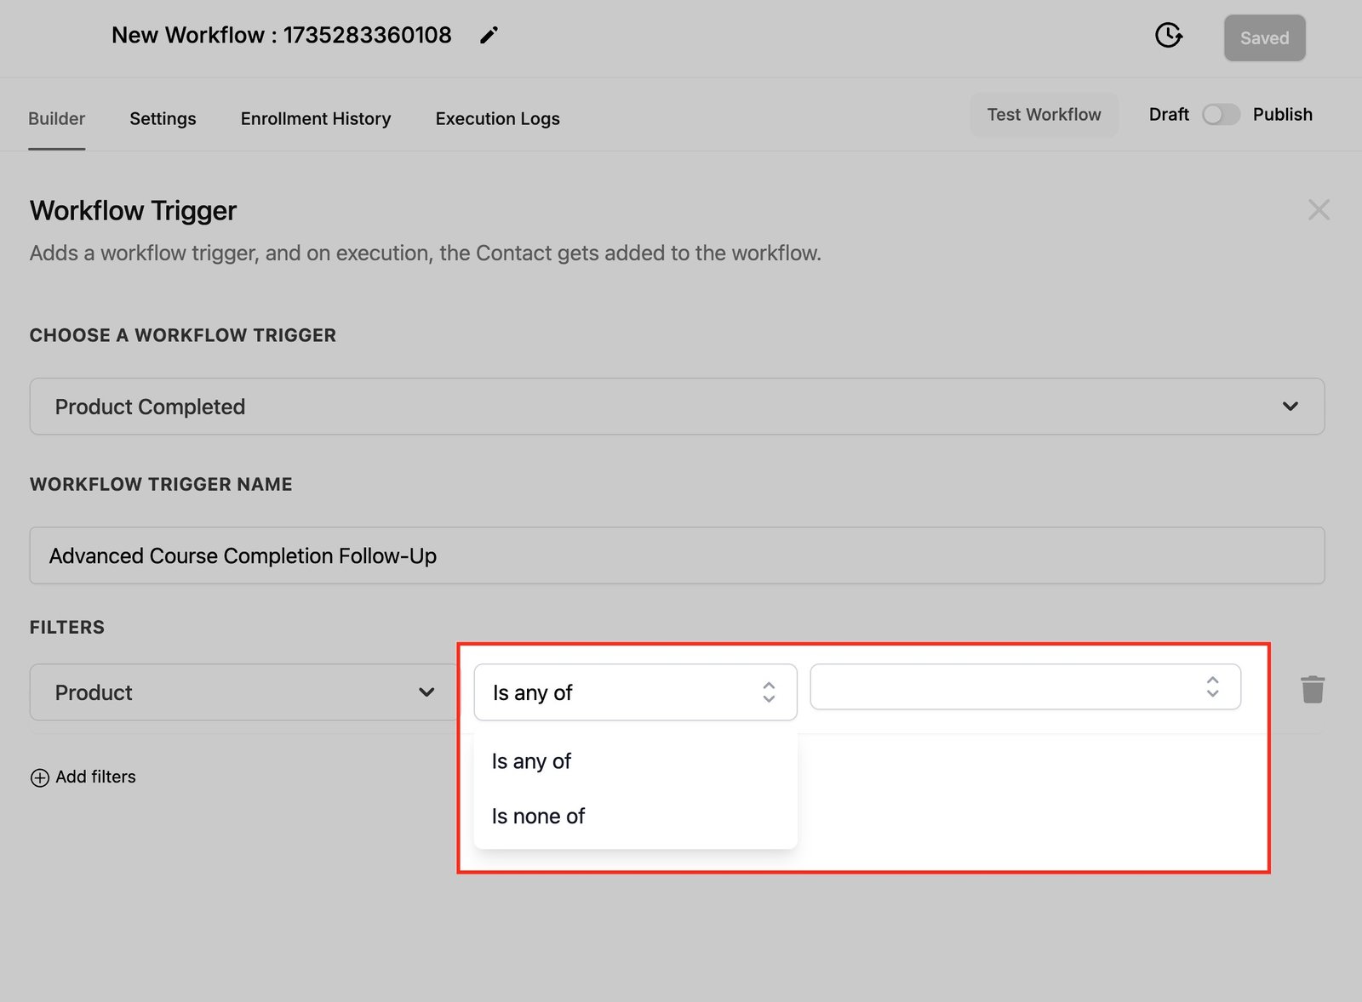Switch to the Builder tab
The height and width of the screenshot is (1002, 1362).
[x=56, y=119]
